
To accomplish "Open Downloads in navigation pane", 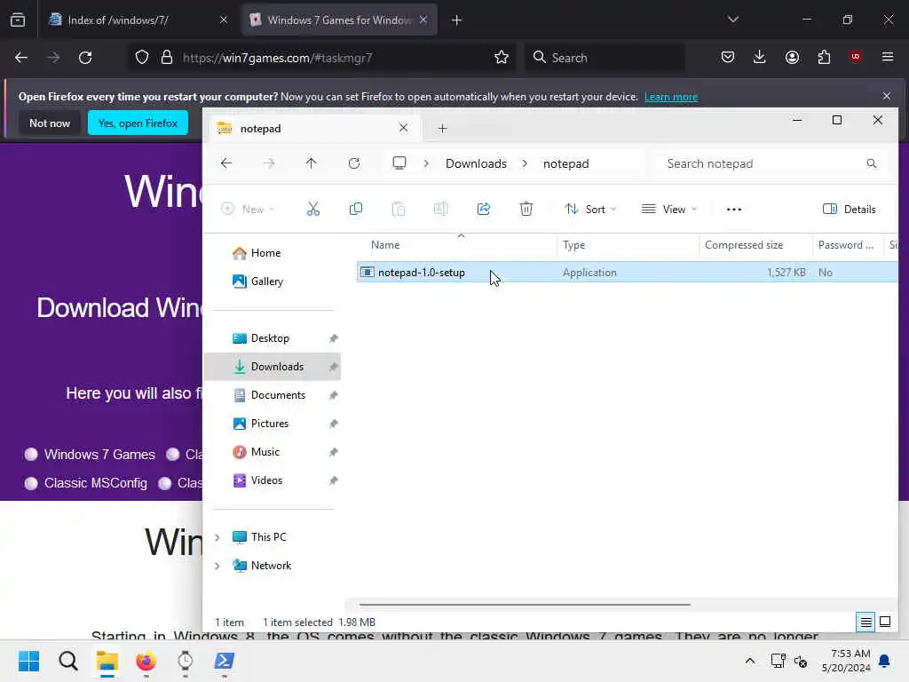I will coord(273,367).
